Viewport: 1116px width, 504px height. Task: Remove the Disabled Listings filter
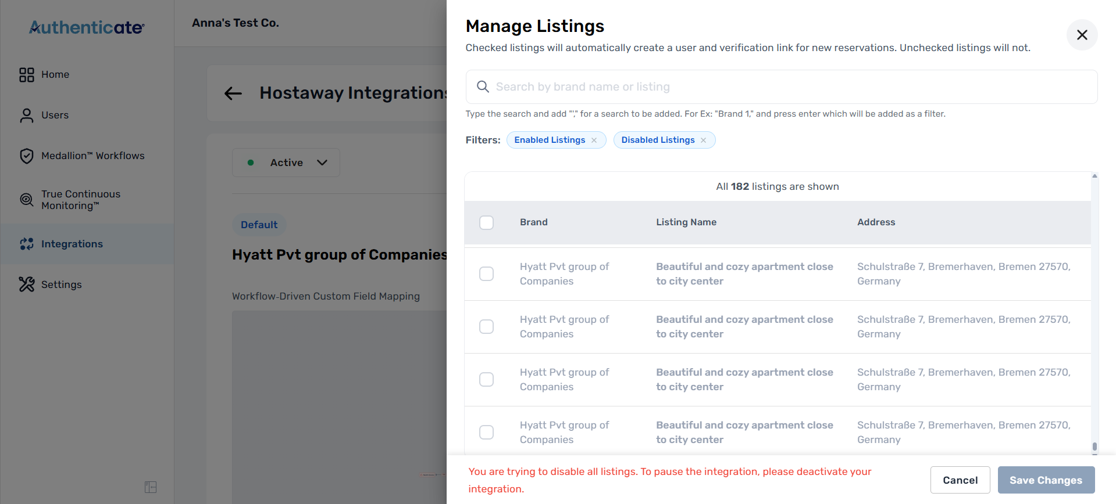[x=703, y=140]
